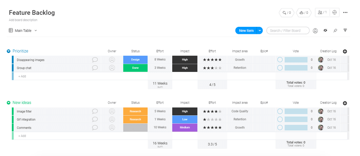Viewport: 360px width, 156px height.
Task: Open conversation bubble for Image filter
Action: click(95, 111)
